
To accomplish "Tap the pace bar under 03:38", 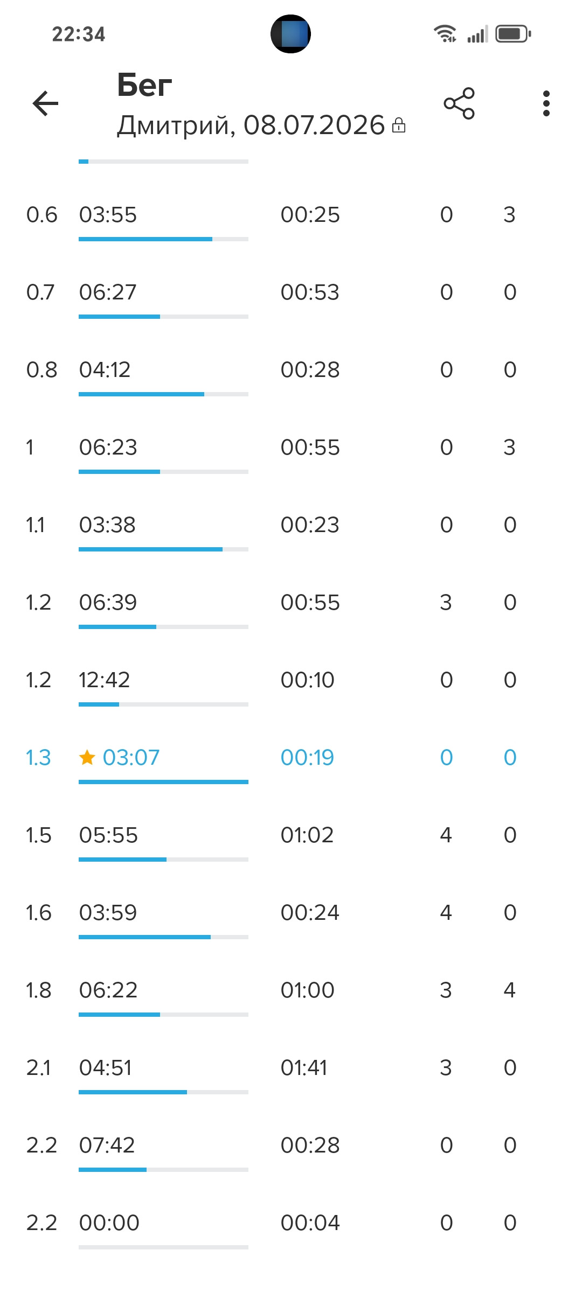I will pos(163,549).
